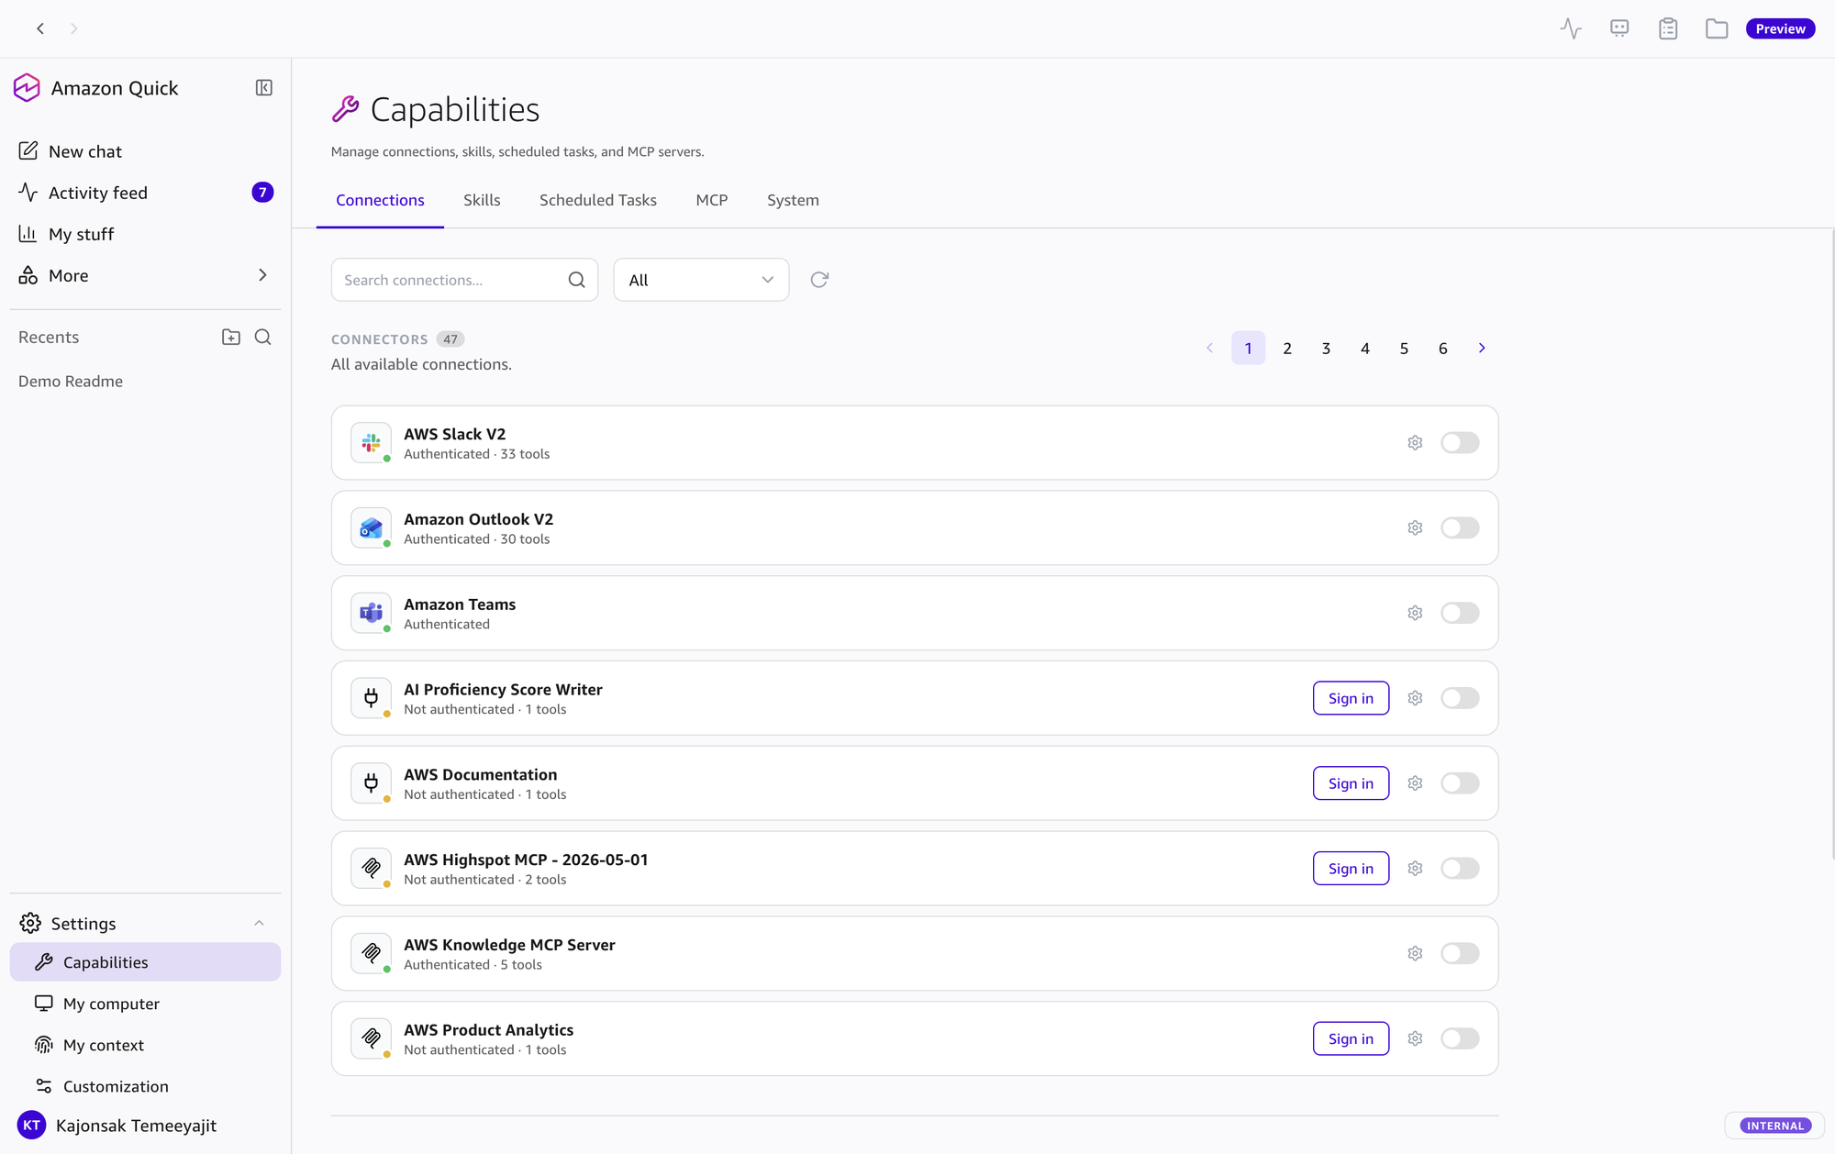The image size is (1835, 1154).
Task: Open the Scheduled Tasks tab
Action: click(x=598, y=200)
